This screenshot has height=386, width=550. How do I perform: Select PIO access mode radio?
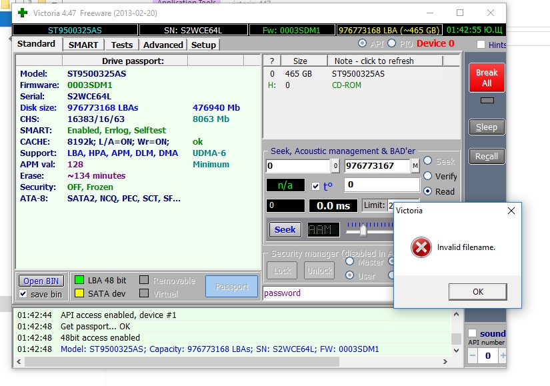click(392, 43)
